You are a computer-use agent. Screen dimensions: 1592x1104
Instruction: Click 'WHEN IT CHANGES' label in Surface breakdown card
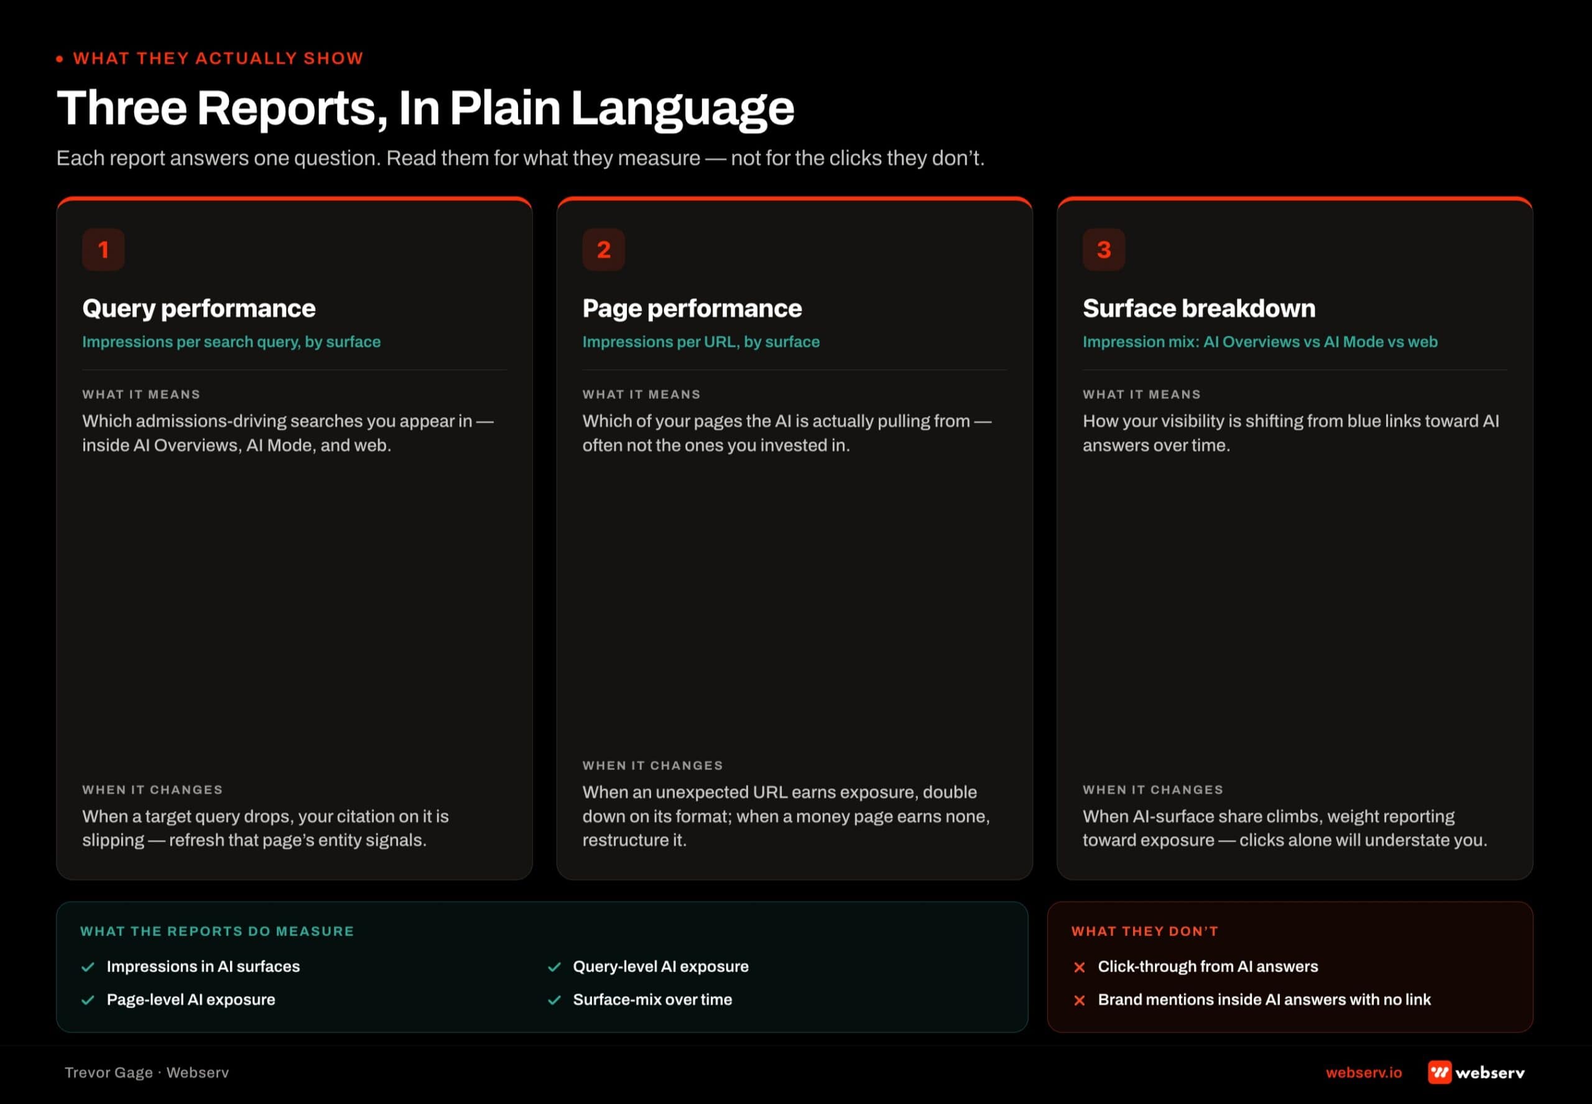1153,790
